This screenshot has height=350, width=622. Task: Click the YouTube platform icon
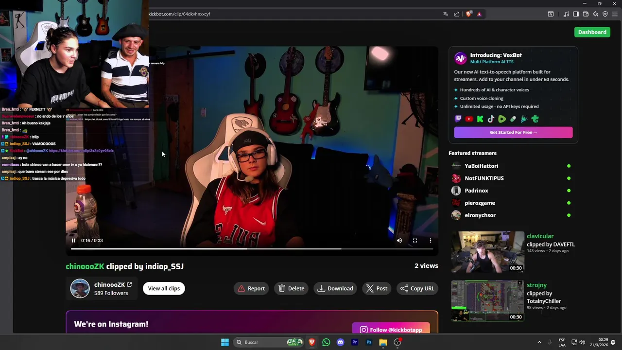point(469,119)
